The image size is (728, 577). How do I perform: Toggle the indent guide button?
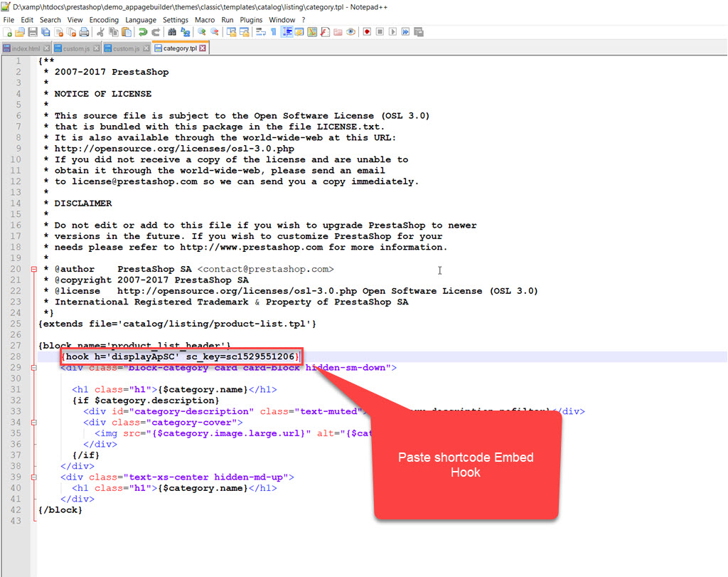coord(287,32)
